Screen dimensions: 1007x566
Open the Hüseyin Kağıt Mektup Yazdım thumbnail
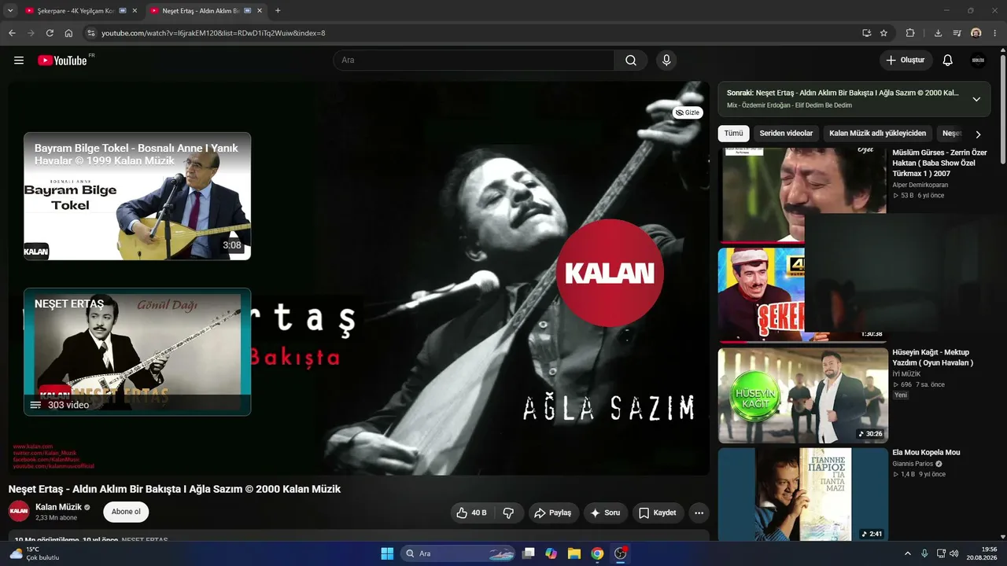pos(802,395)
